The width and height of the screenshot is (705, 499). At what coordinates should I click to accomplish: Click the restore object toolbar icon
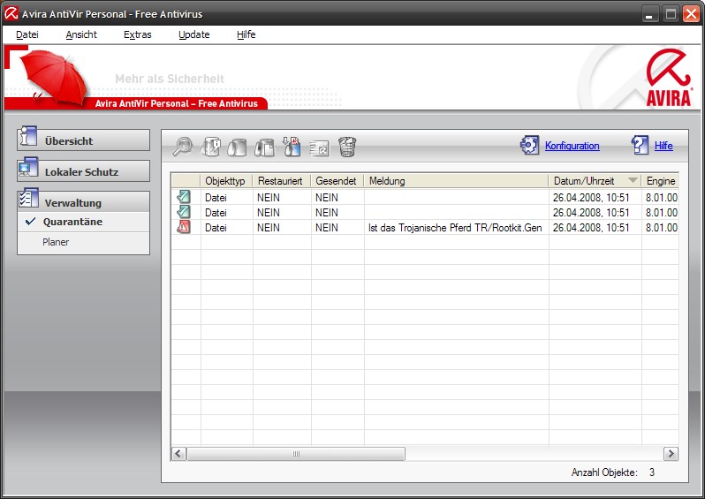click(237, 147)
